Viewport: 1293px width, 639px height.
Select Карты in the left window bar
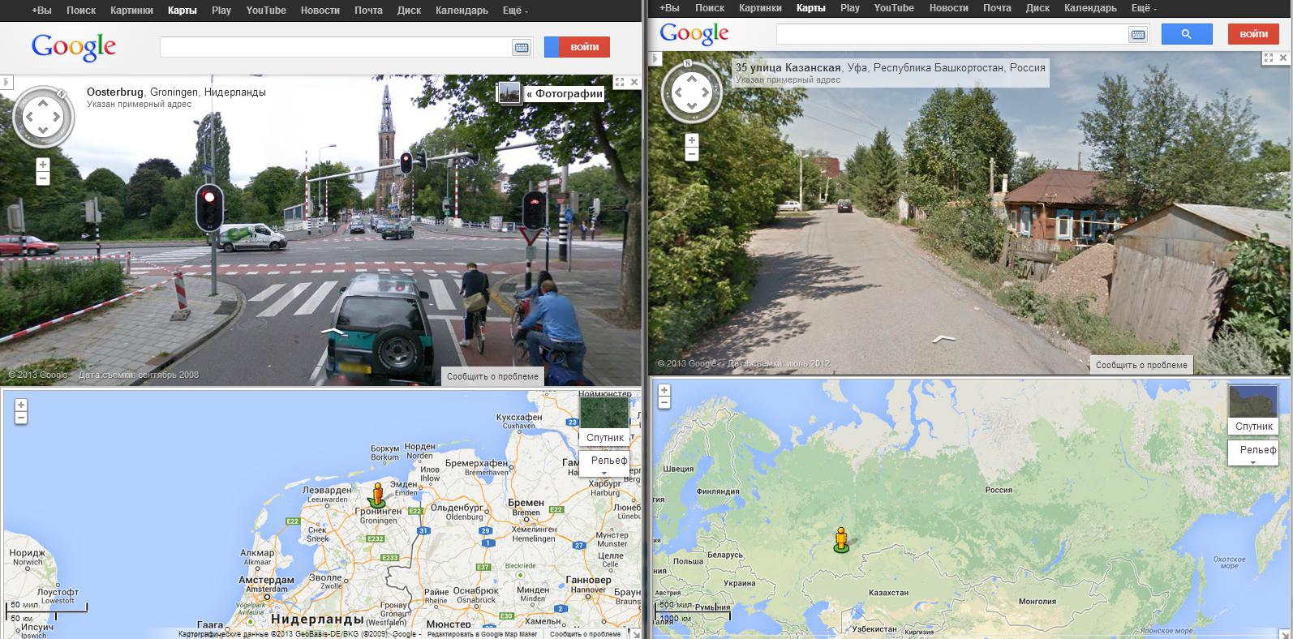(182, 11)
